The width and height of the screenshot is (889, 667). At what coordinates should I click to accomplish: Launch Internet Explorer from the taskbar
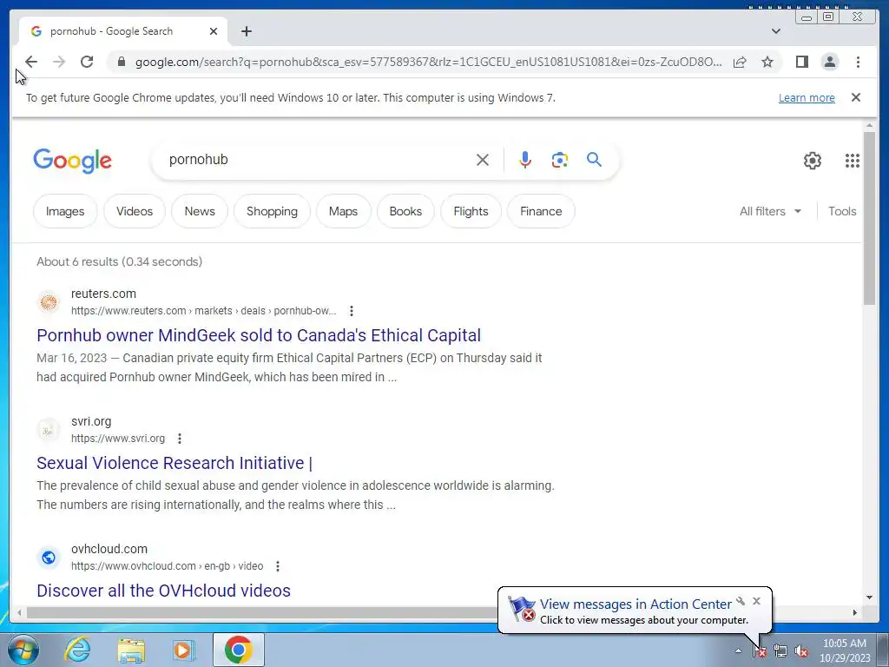point(77,650)
